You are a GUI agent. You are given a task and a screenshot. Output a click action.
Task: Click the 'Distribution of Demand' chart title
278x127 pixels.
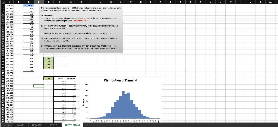point(120,80)
